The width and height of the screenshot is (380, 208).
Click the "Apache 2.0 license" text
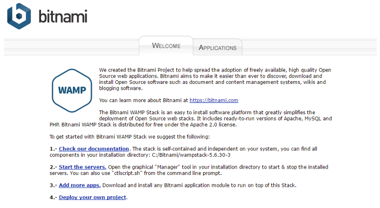(213, 125)
